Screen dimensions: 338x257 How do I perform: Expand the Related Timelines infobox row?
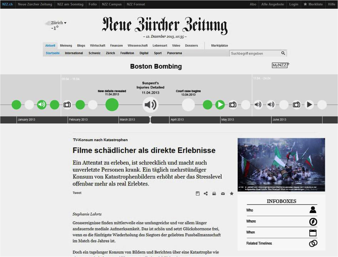(281, 243)
